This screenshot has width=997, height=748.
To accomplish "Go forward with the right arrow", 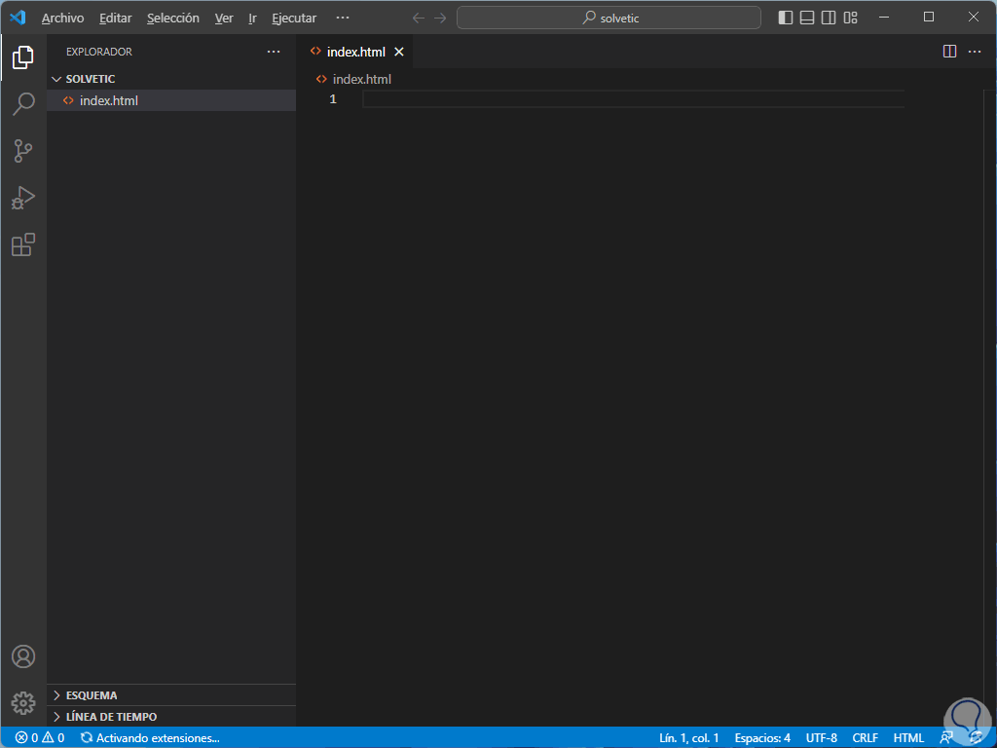I will [440, 18].
